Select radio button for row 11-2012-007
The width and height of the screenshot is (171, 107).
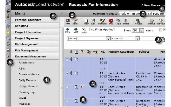[67, 60]
